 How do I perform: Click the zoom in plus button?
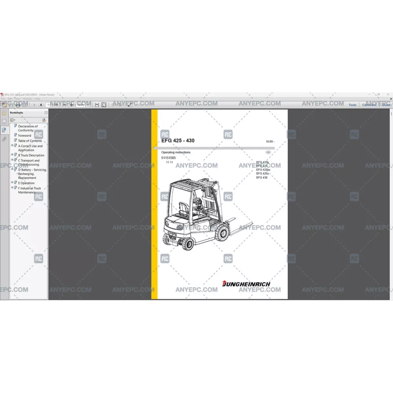click(x=72, y=105)
